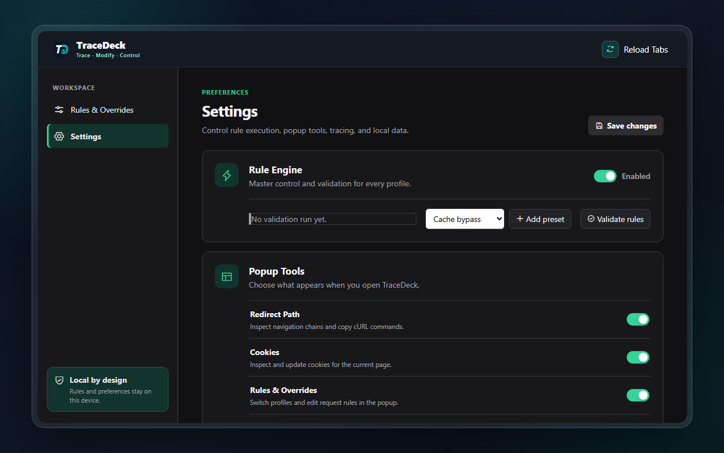This screenshot has height=453, width=724.
Task: Run Validate rules
Action: pos(615,219)
